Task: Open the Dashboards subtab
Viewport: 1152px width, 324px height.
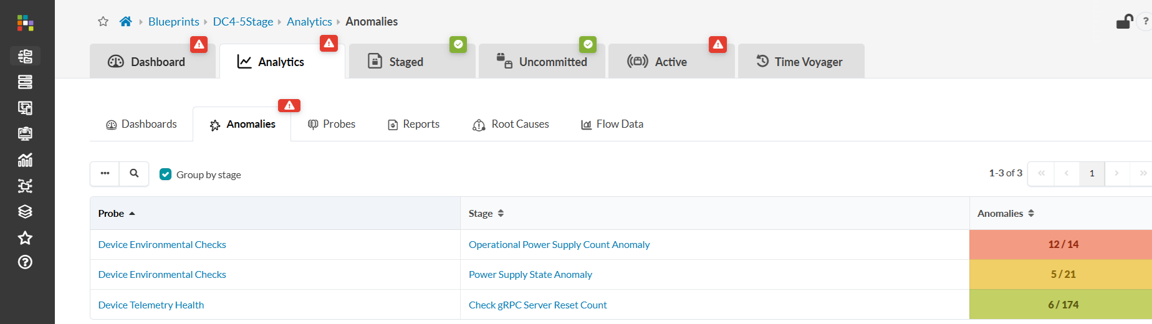Action: 142,124
